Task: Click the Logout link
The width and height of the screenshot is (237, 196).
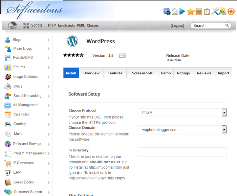Action: point(177,26)
